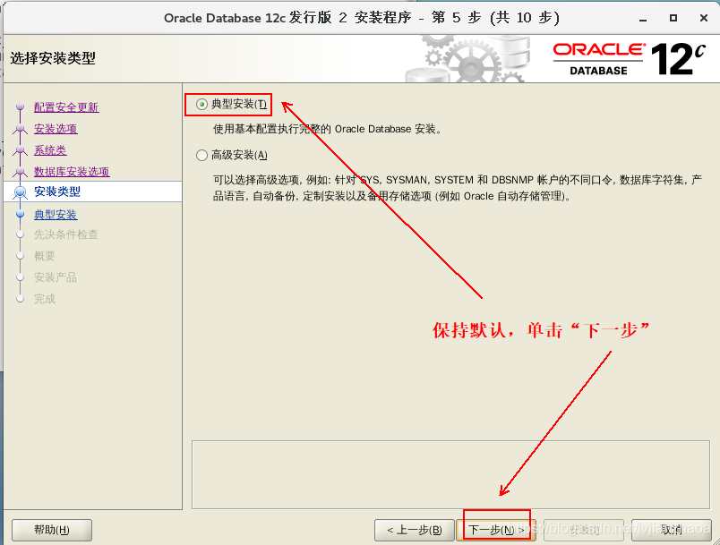
Task: Click the active step marker beside 安装类型
Action: tap(20, 192)
